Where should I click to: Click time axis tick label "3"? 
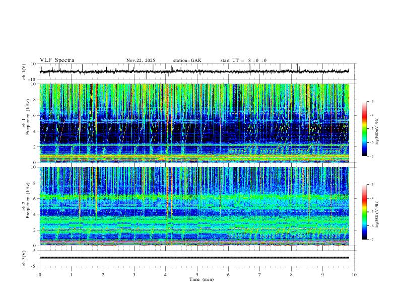pyautogui.click(x=134, y=275)
